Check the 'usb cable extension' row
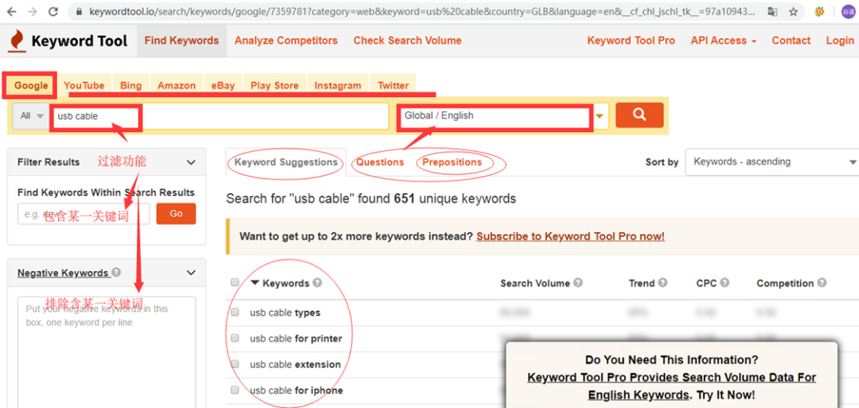 [235, 364]
